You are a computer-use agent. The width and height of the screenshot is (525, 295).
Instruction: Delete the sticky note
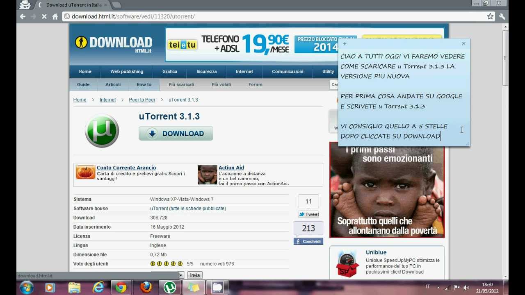tap(463, 43)
